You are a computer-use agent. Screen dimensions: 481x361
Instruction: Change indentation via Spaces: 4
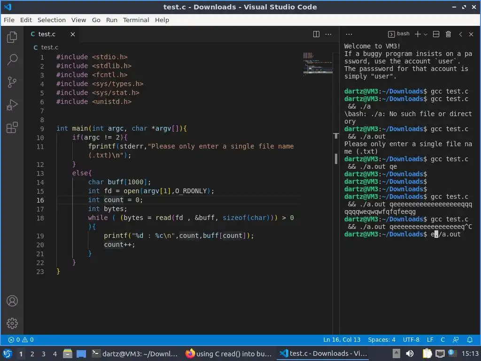[x=381, y=339]
